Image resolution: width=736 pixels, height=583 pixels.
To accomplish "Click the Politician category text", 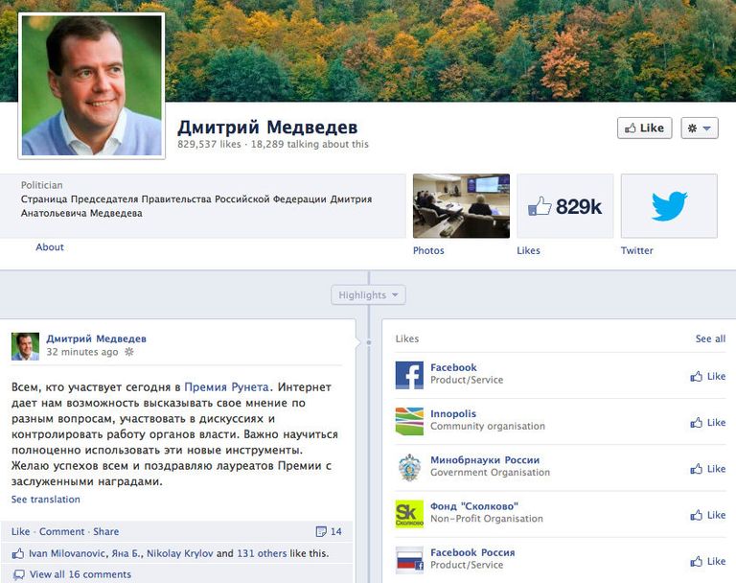I will [x=42, y=185].
